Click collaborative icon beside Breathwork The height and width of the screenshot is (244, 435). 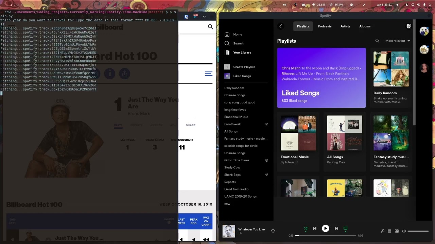coord(266,124)
